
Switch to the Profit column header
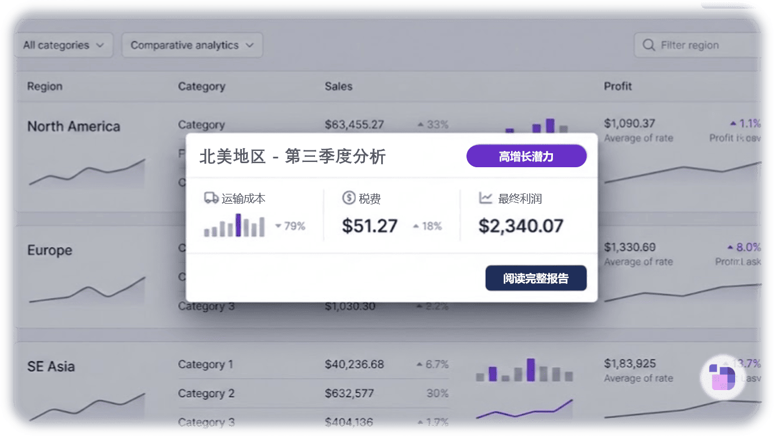(617, 86)
